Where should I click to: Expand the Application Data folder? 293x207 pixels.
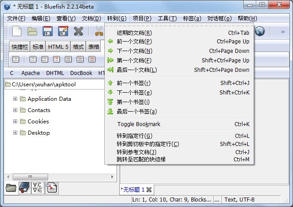15,99
